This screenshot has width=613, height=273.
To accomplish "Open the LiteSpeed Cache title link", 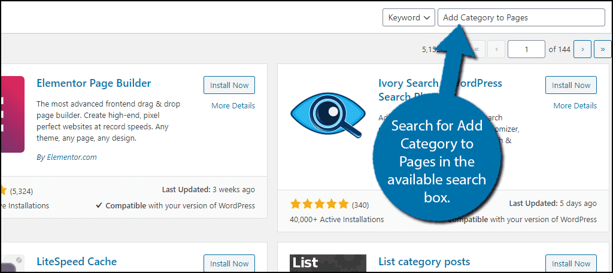I will pyautogui.click(x=77, y=261).
